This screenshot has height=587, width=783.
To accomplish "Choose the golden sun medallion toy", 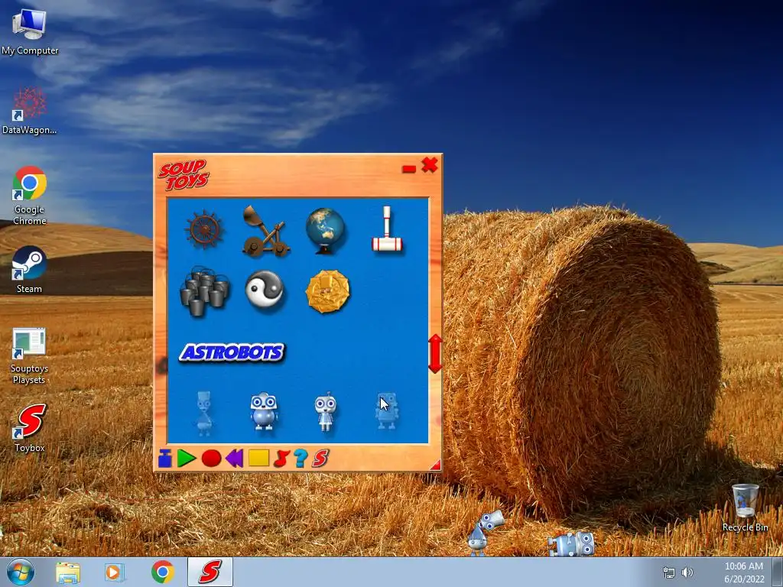I will 327,291.
